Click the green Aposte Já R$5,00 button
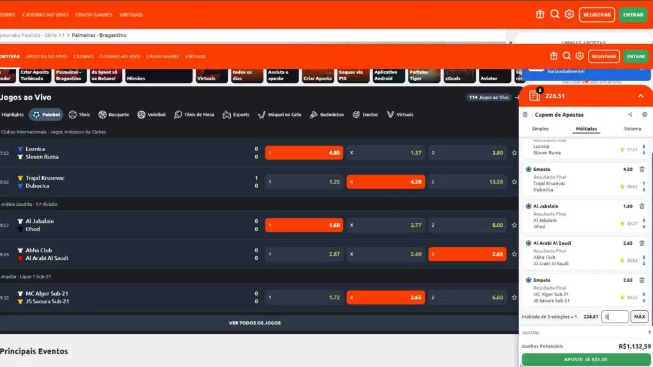Image resolution: width=653 pixels, height=367 pixels. click(585, 359)
